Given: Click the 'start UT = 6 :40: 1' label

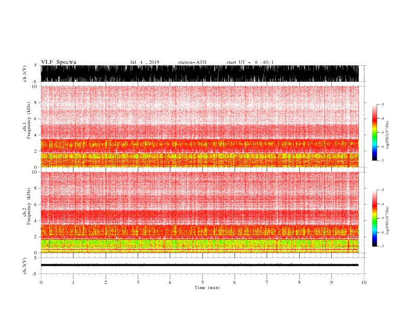Looking at the screenshot, I should [250, 62].
